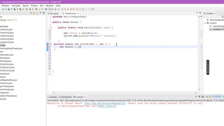Click the Last Edit Location icon
This screenshot has height=126, width=224.
74,9
